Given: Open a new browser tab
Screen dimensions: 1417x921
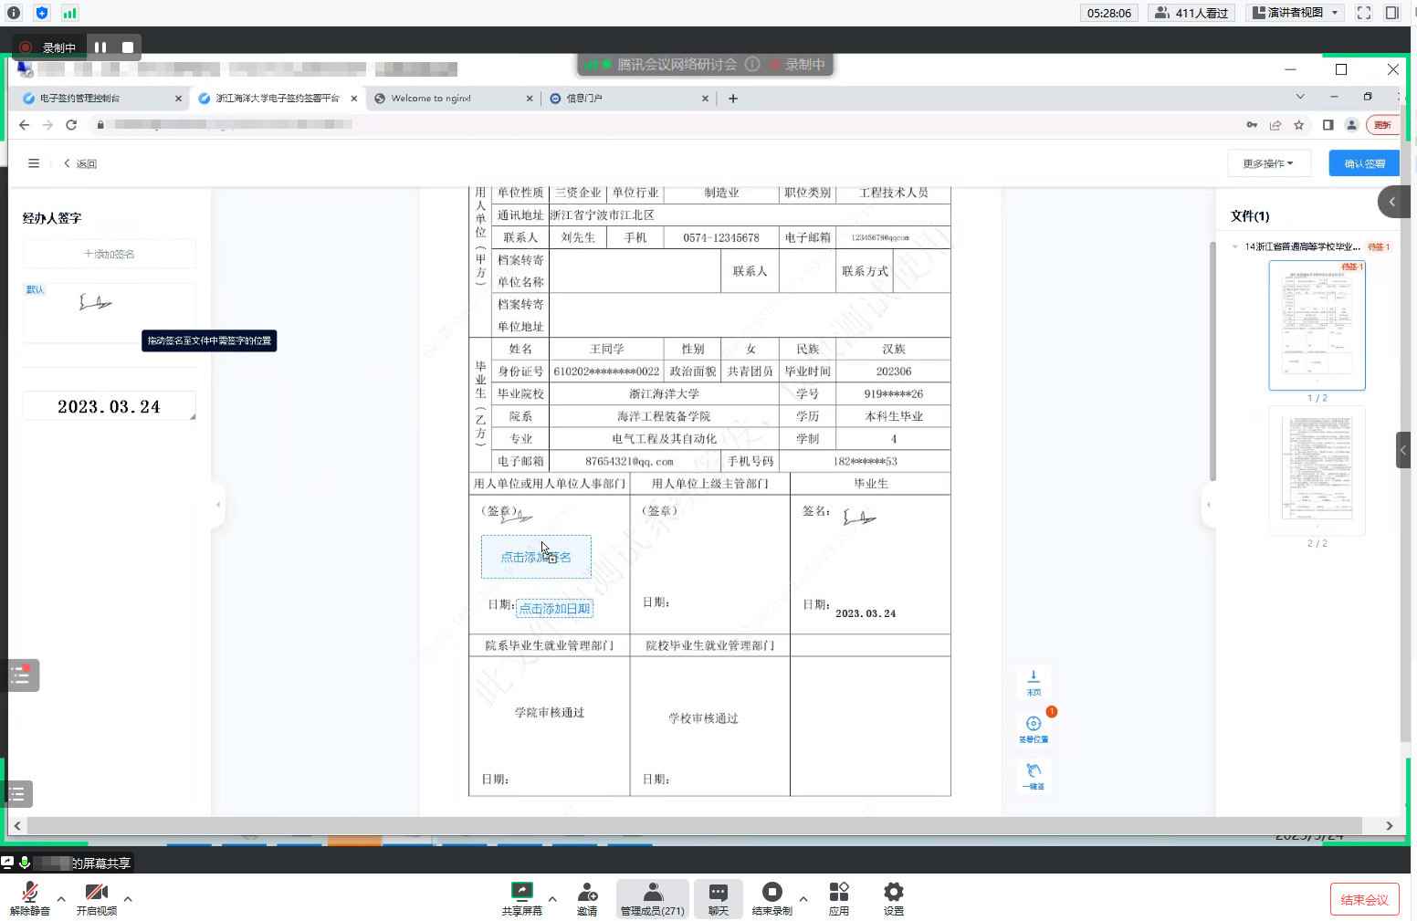Looking at the screenshot, I should click(x=733, y=99).
